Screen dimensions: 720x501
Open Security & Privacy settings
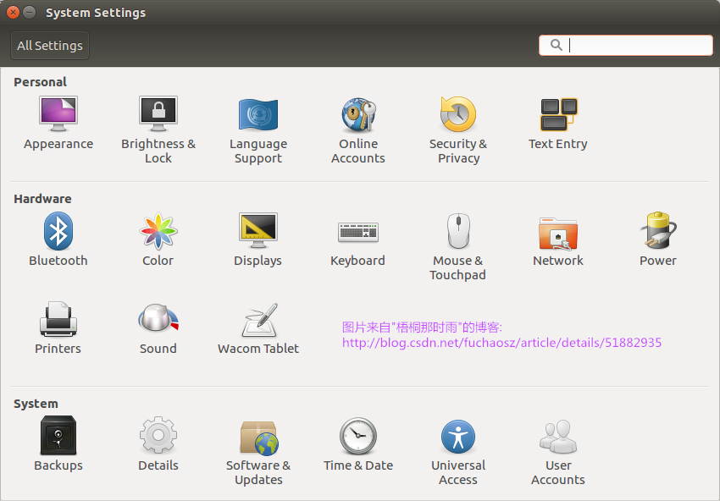[458, 130]
